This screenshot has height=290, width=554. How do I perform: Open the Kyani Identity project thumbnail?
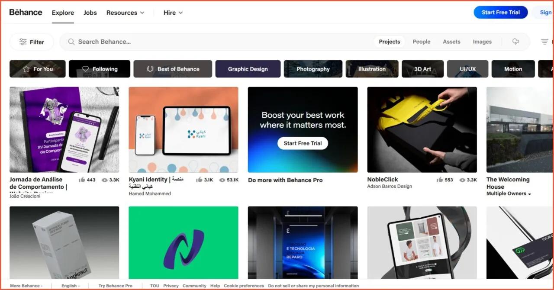coord(183,129)
